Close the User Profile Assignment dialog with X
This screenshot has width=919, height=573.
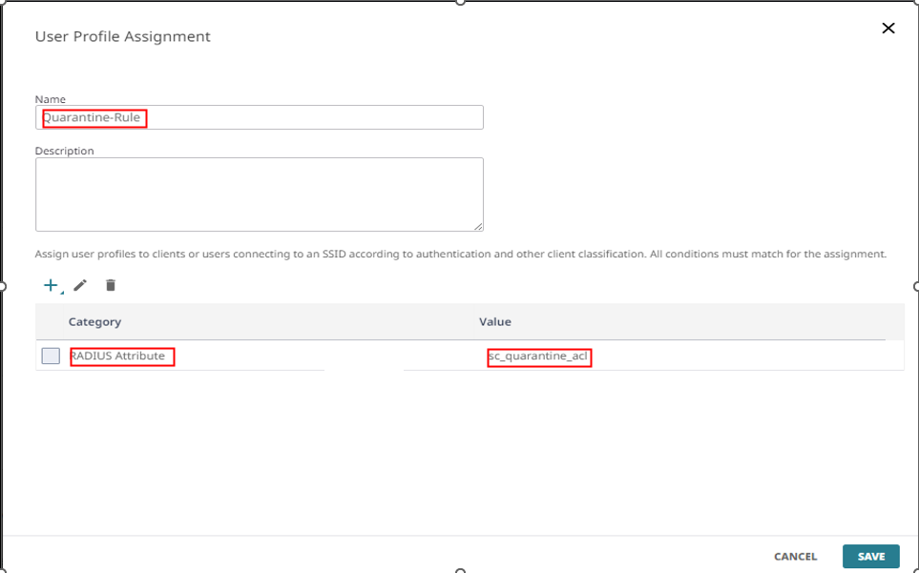(x=888, y=28)
